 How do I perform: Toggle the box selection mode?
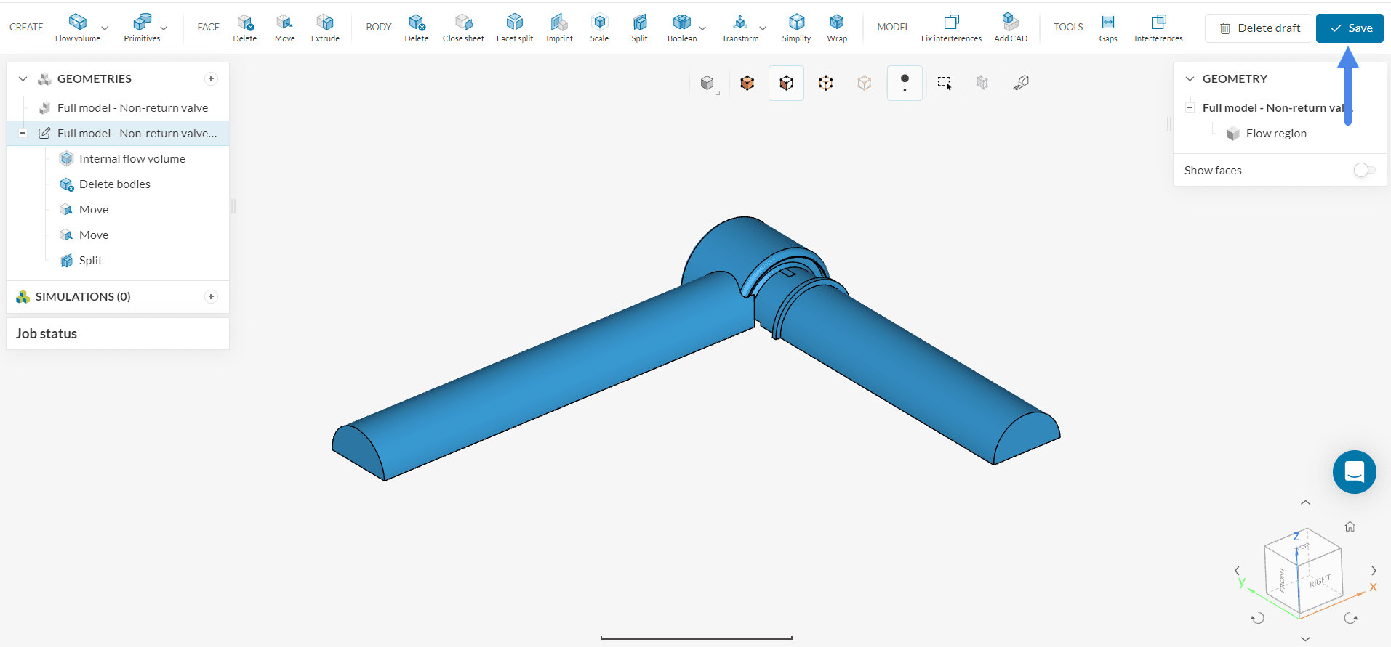[x=944, y=83]
